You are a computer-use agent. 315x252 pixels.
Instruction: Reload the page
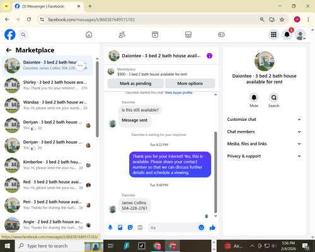[x=29, y=20]
